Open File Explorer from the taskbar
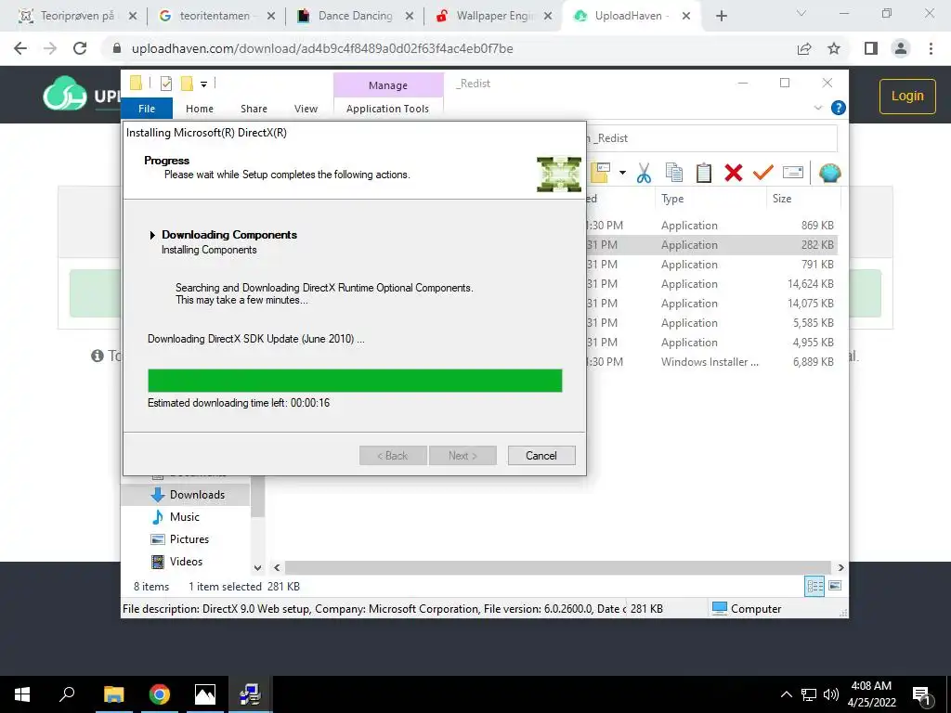This screenshot has width=951, height=713. [113, 694]
